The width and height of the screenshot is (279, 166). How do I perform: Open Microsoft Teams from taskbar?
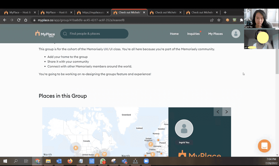(124, 161)
